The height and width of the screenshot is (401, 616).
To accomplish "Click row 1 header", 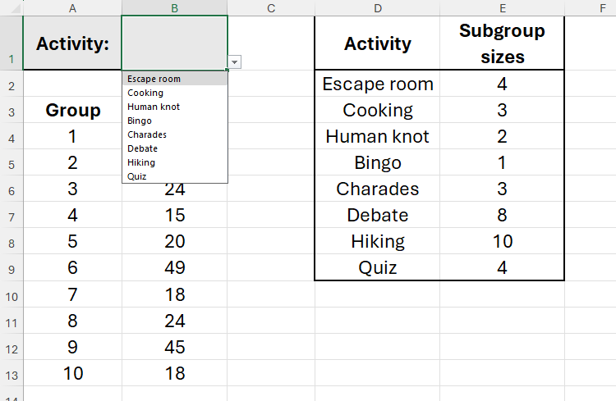I will coord(11,43).
